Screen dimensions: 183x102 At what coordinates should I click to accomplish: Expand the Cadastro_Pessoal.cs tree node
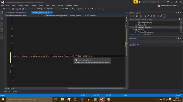133,27
